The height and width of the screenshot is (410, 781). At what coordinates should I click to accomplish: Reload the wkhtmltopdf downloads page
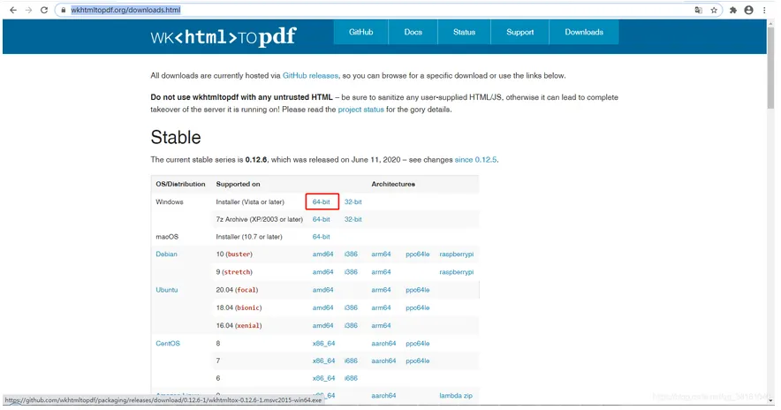[44, 10]
